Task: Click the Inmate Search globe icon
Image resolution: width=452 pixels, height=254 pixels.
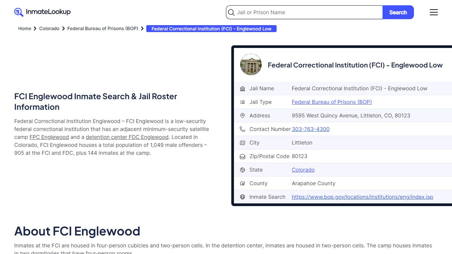Action: point(243,197)
